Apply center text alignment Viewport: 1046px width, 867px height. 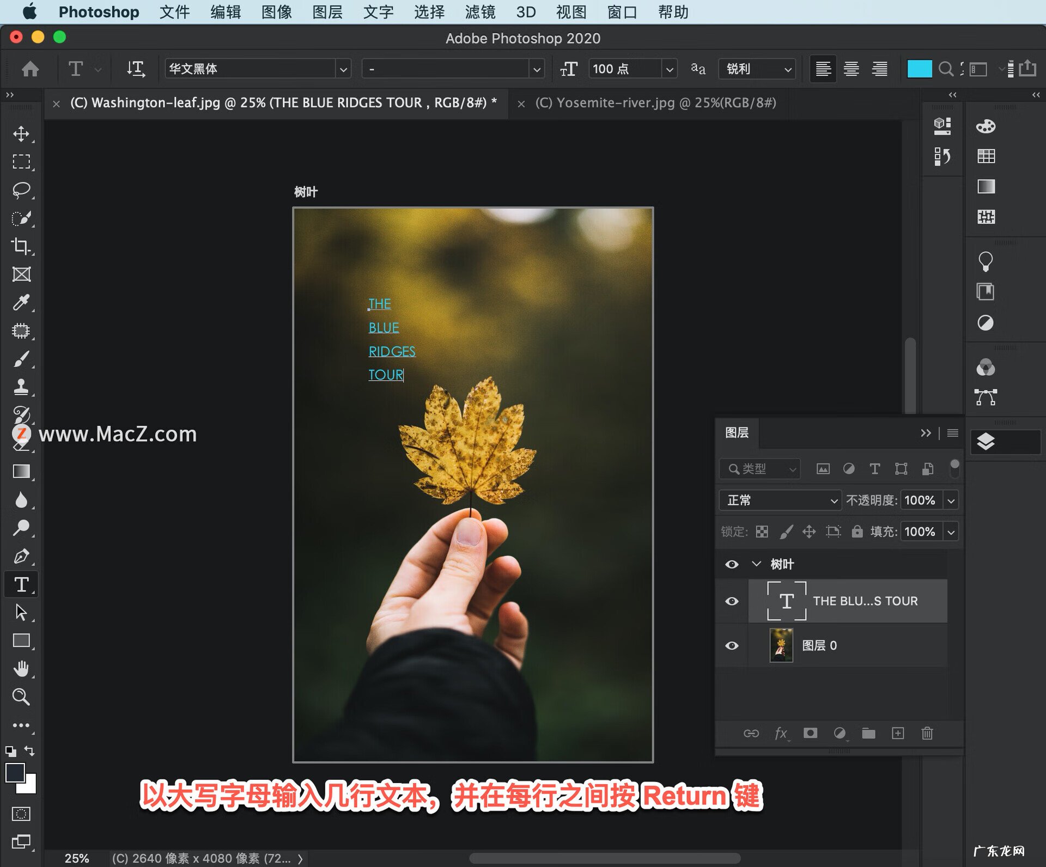point(851,69)
